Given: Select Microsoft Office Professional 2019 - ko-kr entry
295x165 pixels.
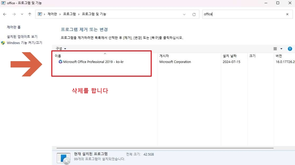Looking at the screenshot, I should (93, 62).
